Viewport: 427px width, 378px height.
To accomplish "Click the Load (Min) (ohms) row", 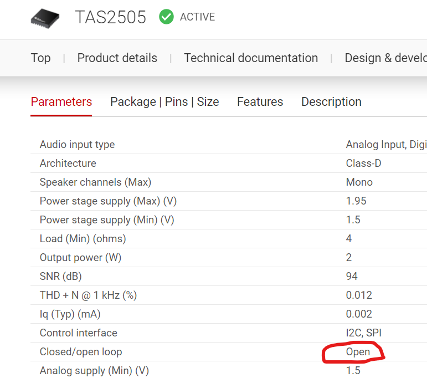I will 229,239.
